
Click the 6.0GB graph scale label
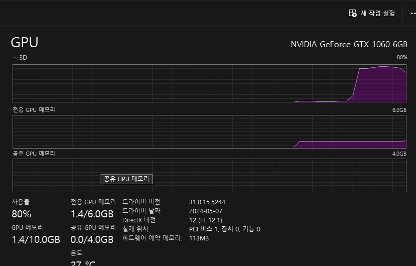399,110
